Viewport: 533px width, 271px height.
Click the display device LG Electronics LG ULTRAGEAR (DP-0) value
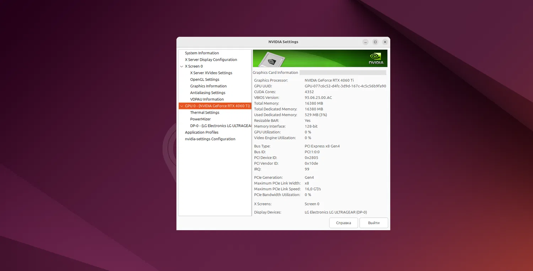pos(336,212)
